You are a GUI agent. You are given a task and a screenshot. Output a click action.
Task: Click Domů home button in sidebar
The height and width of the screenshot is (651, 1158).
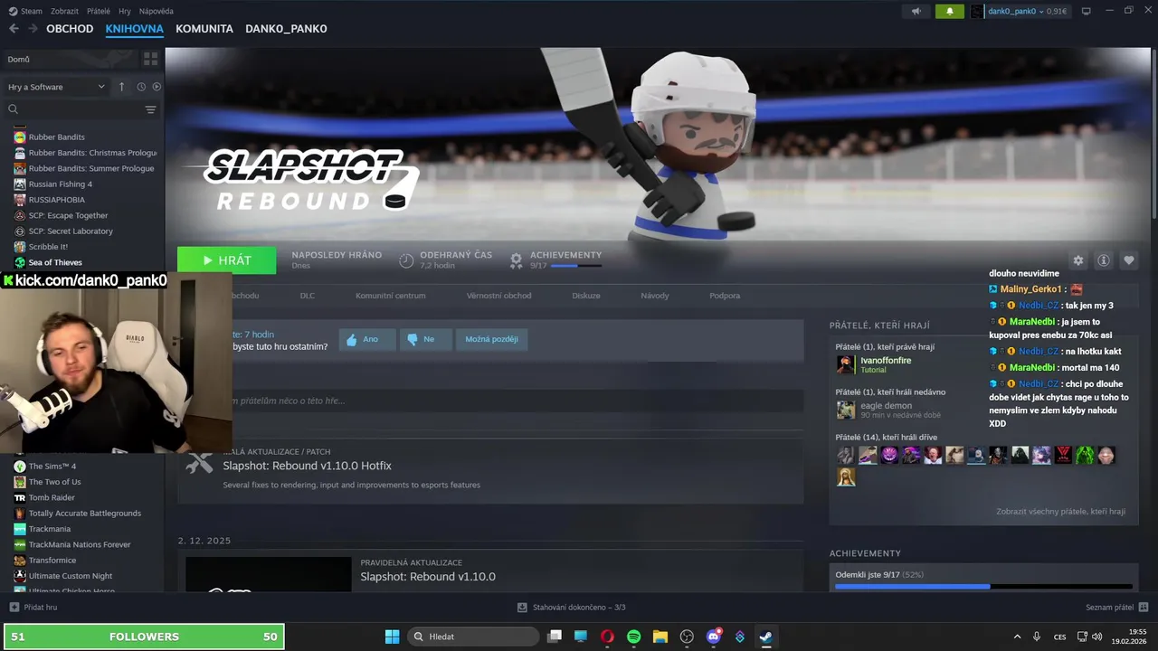click(70, 59)
